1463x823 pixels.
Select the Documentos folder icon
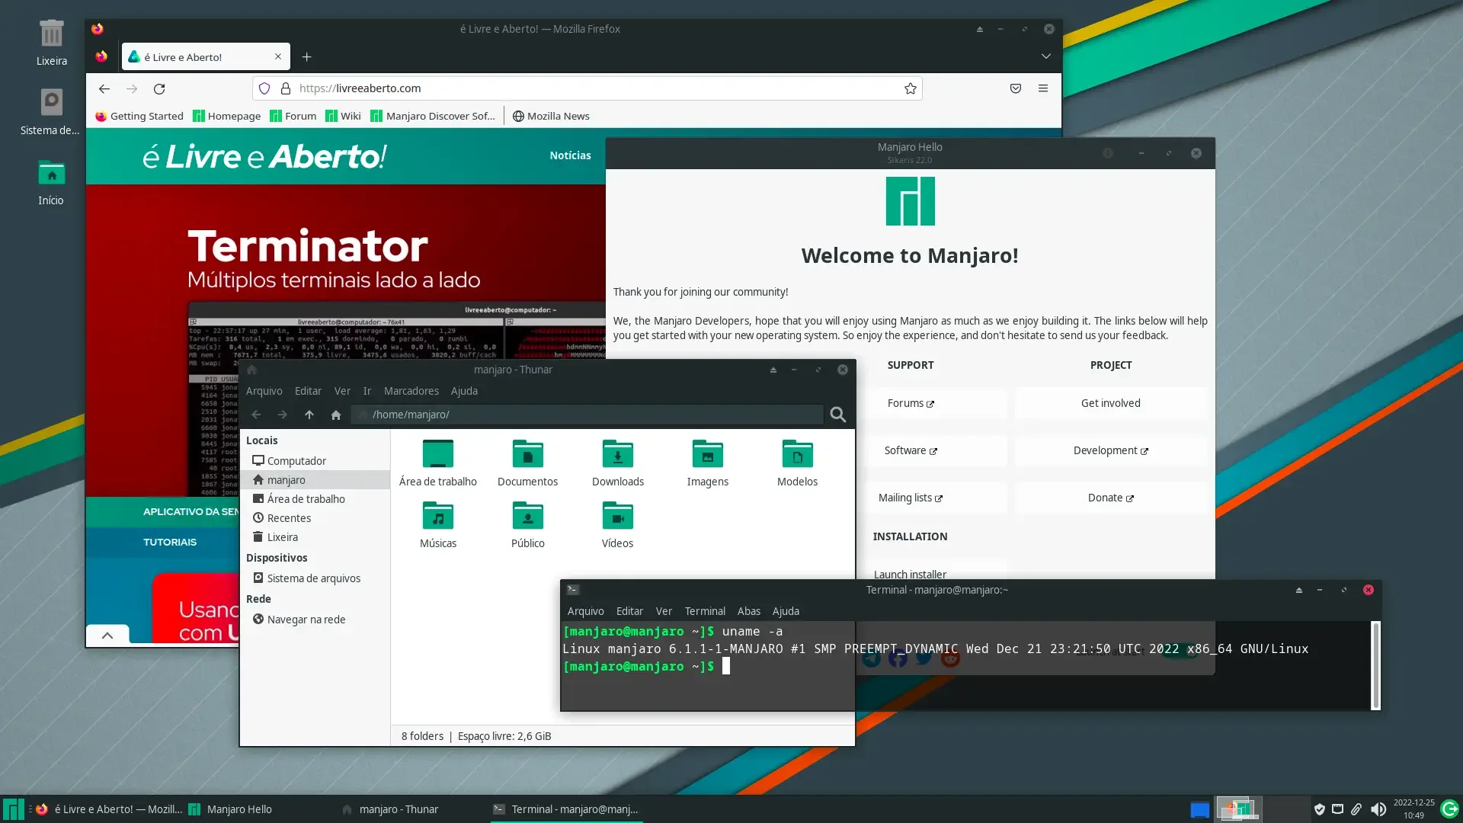tap(527, 463)
